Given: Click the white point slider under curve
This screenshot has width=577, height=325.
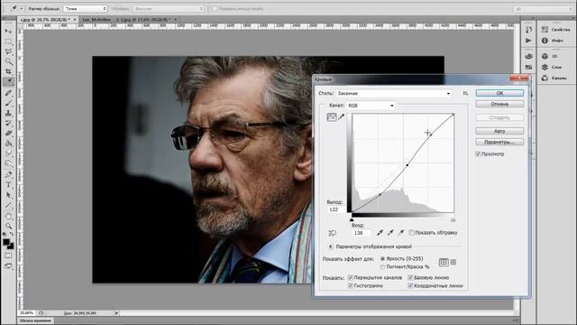Looking at the screenshot, I should 453,219.
